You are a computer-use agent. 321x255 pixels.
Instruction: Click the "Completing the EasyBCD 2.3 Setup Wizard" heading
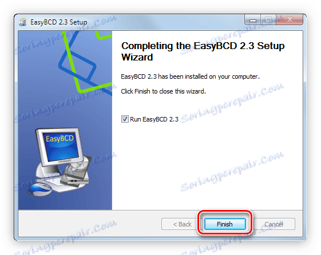203,51
